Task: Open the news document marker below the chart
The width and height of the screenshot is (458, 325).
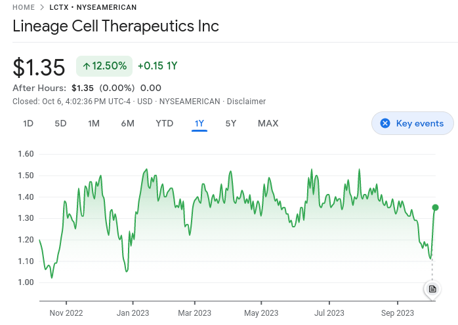Action: coord(432,289)
